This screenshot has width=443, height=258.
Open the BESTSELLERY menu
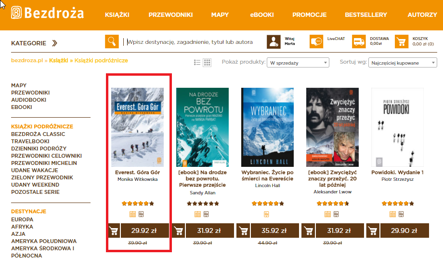click(x=366, y=15)
